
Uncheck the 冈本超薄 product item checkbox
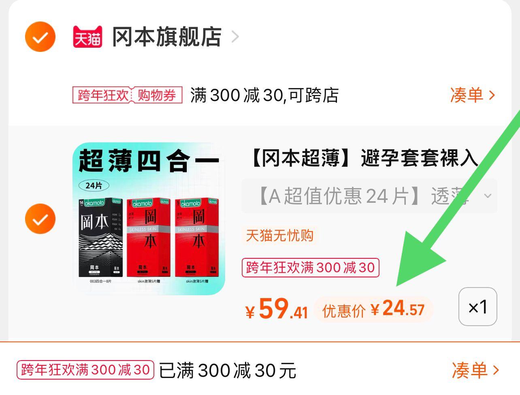tap(40, 219)
